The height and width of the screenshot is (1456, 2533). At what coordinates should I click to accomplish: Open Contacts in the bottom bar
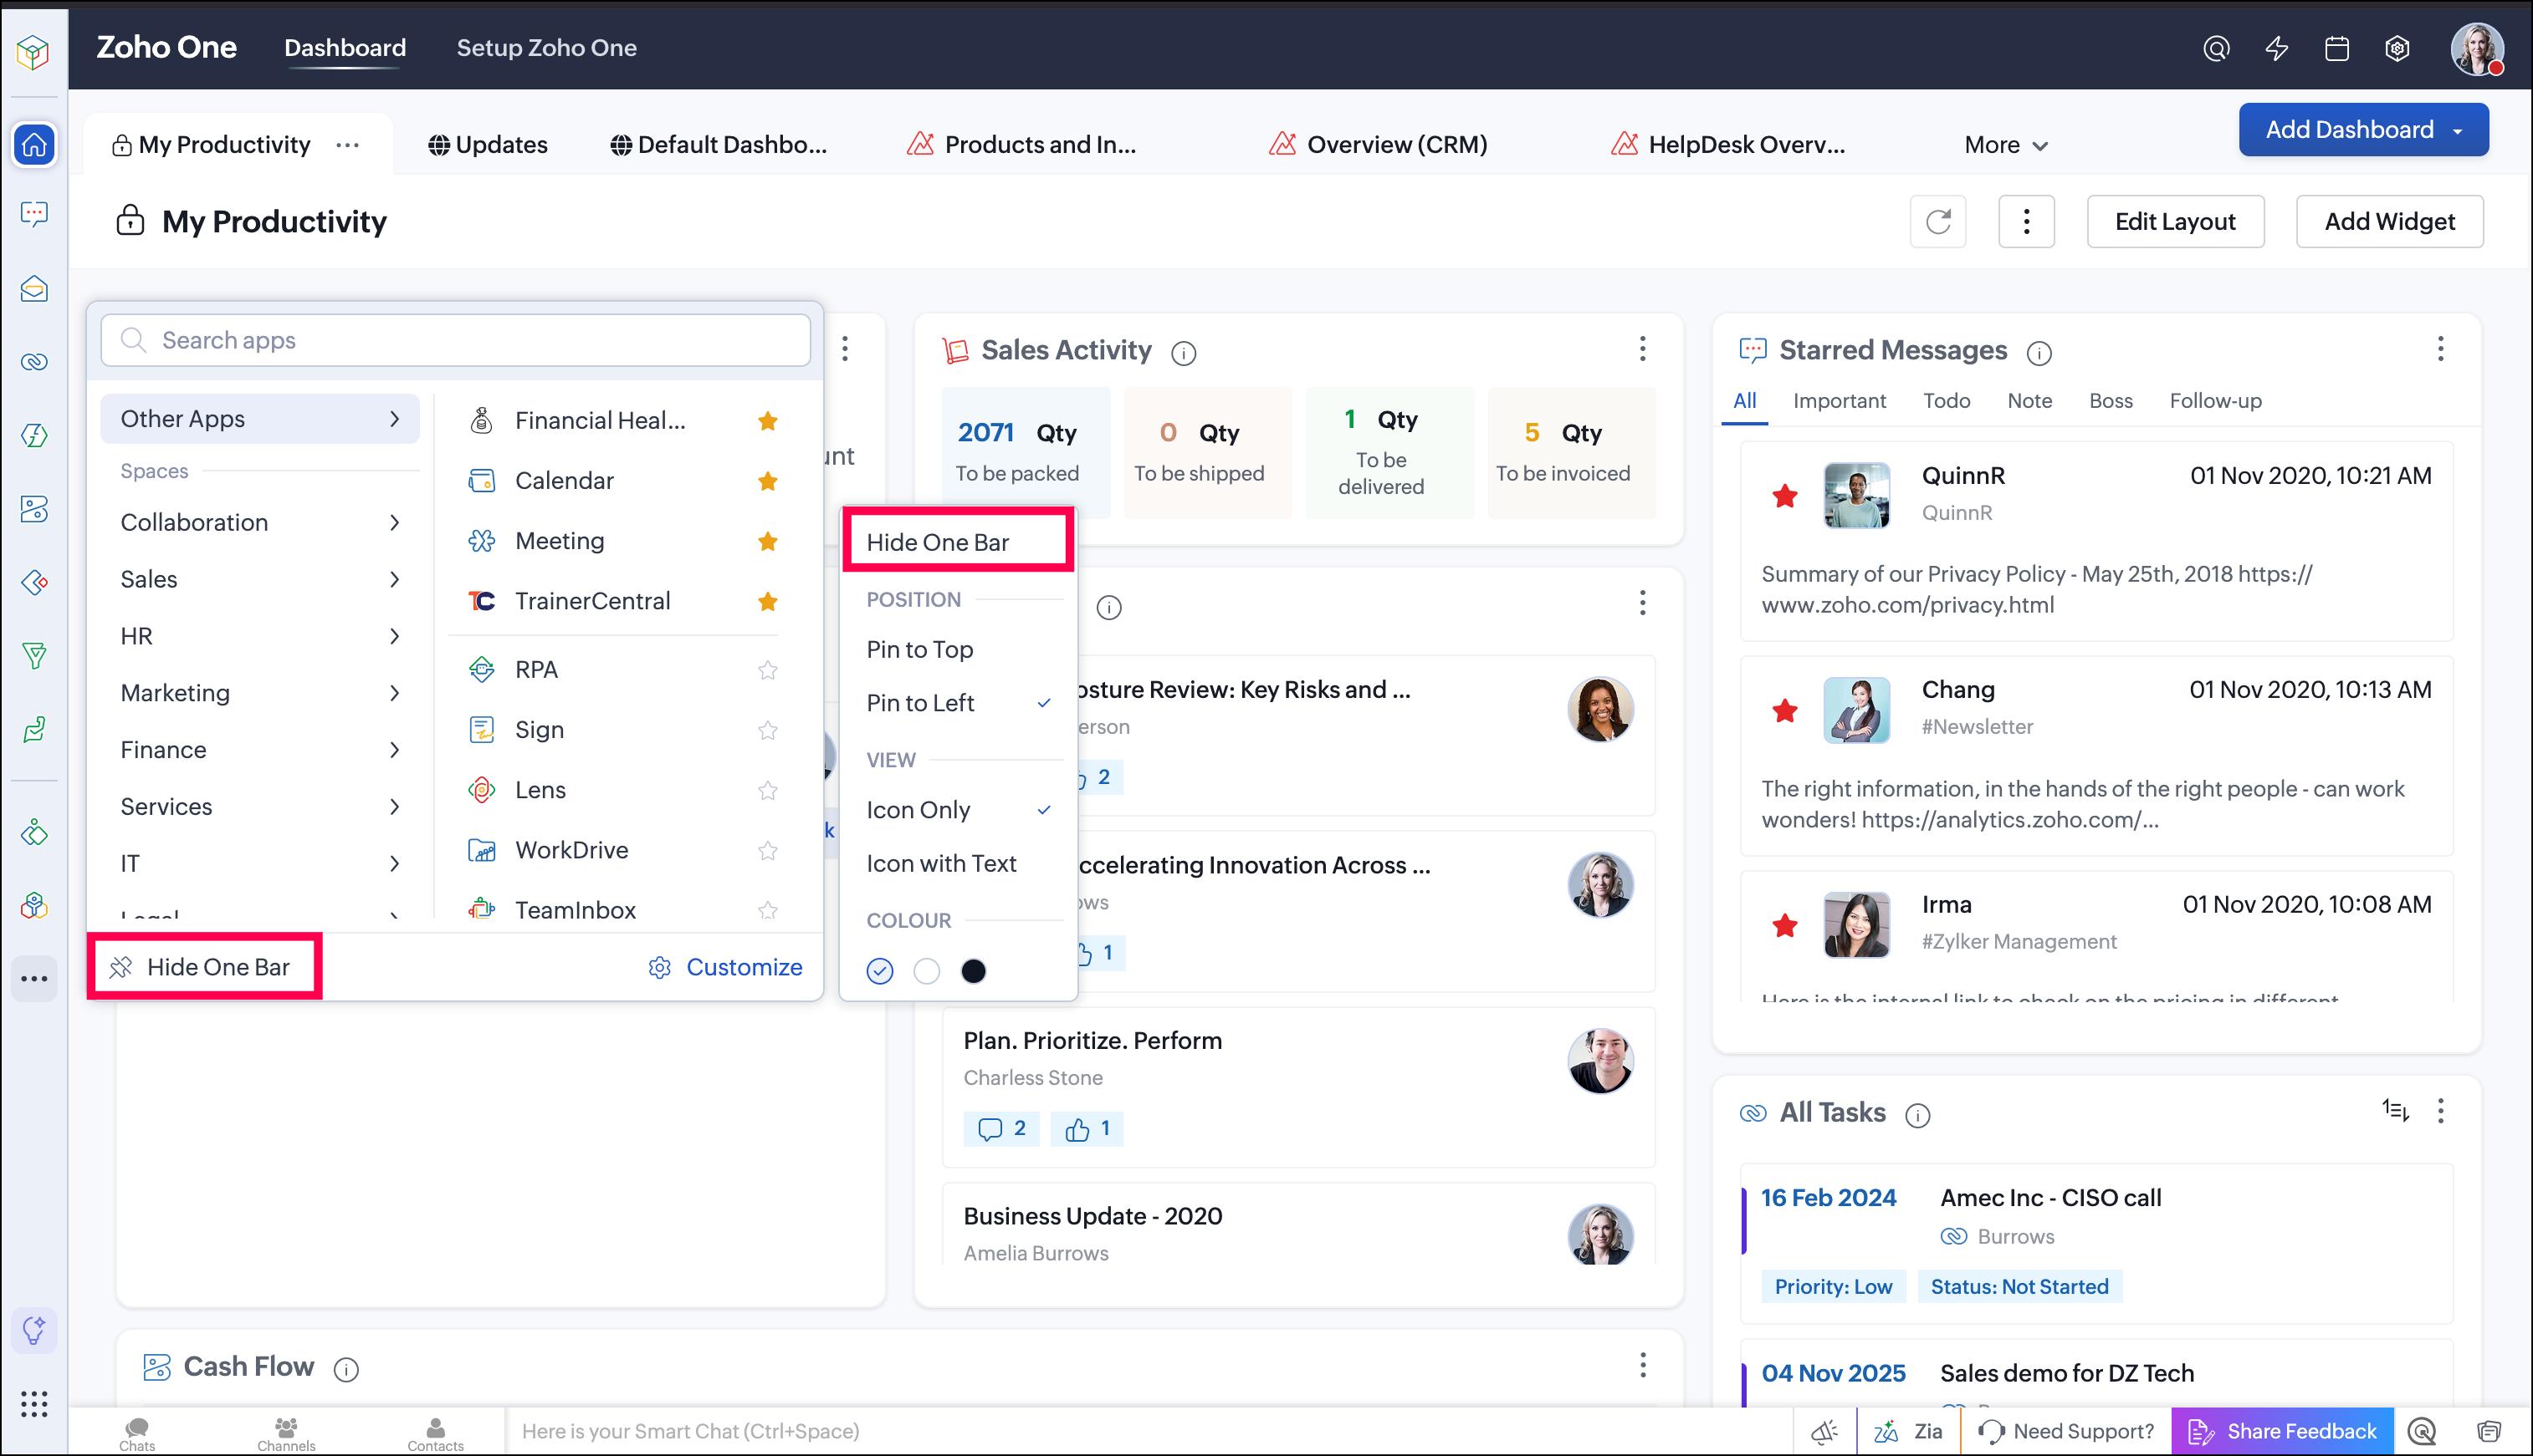[435, 1433]
